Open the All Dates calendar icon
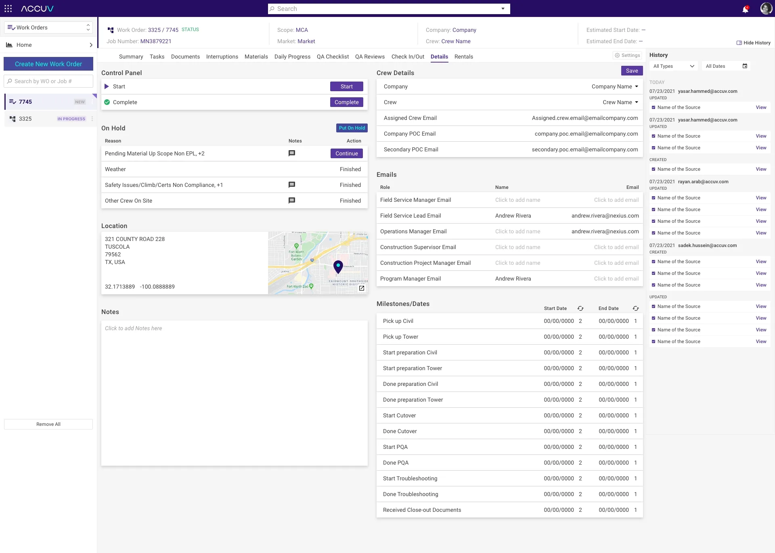 coord(745,66)
